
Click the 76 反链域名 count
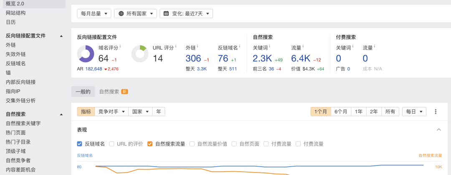point(223,58)
